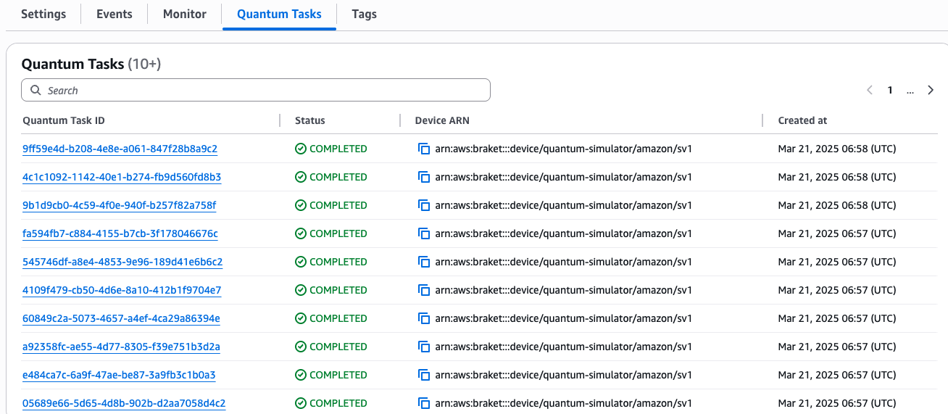The image size is (948, 414).
Task: Copy device ARN for task 9b1d9cb0
Action: [424, 205]
